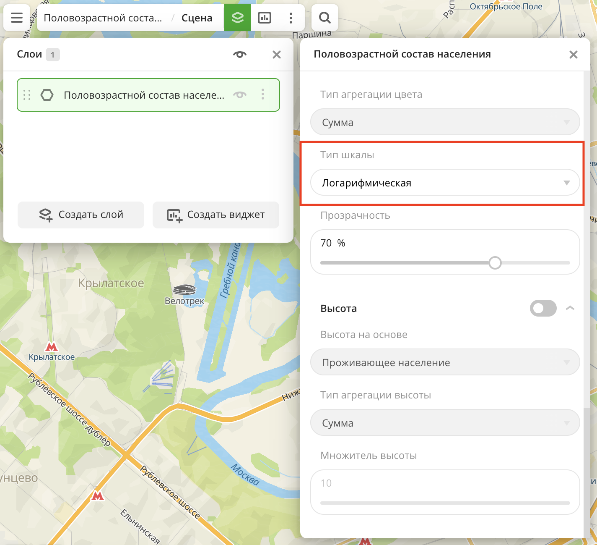Open the top bar three-dot options menu
The width and height of the screenshot is (597, 545).
[x=291, y=18]
